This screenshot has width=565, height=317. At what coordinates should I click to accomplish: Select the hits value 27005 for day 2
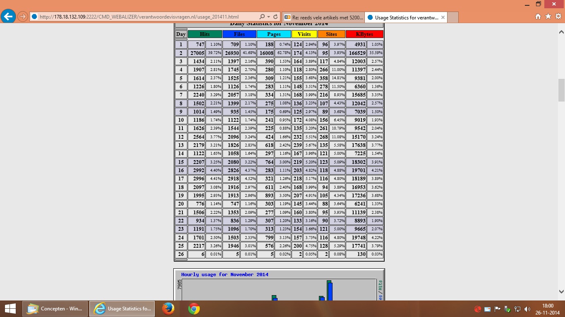click(197, 53)
